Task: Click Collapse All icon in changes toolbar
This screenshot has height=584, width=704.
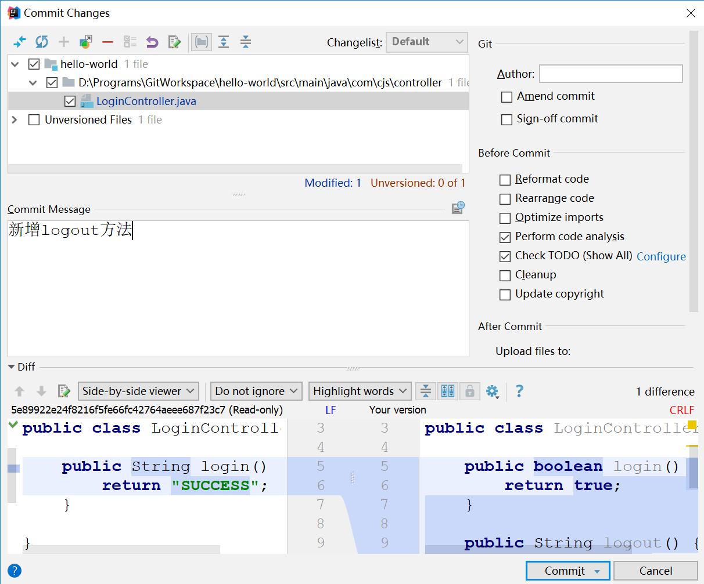Action: coord(246,42)
